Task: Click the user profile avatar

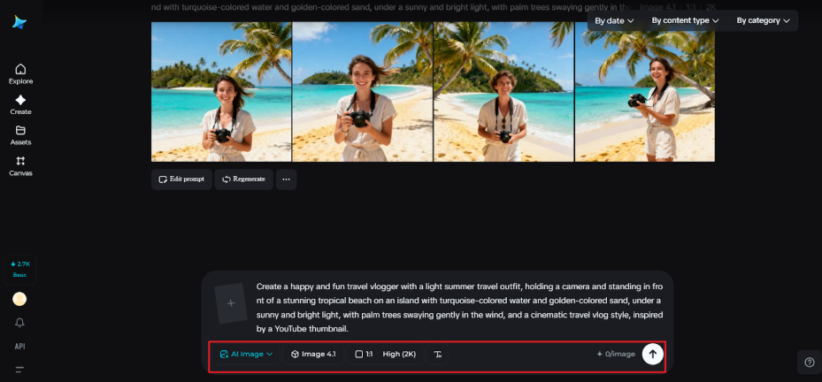Action: click(x=19, y=299)
